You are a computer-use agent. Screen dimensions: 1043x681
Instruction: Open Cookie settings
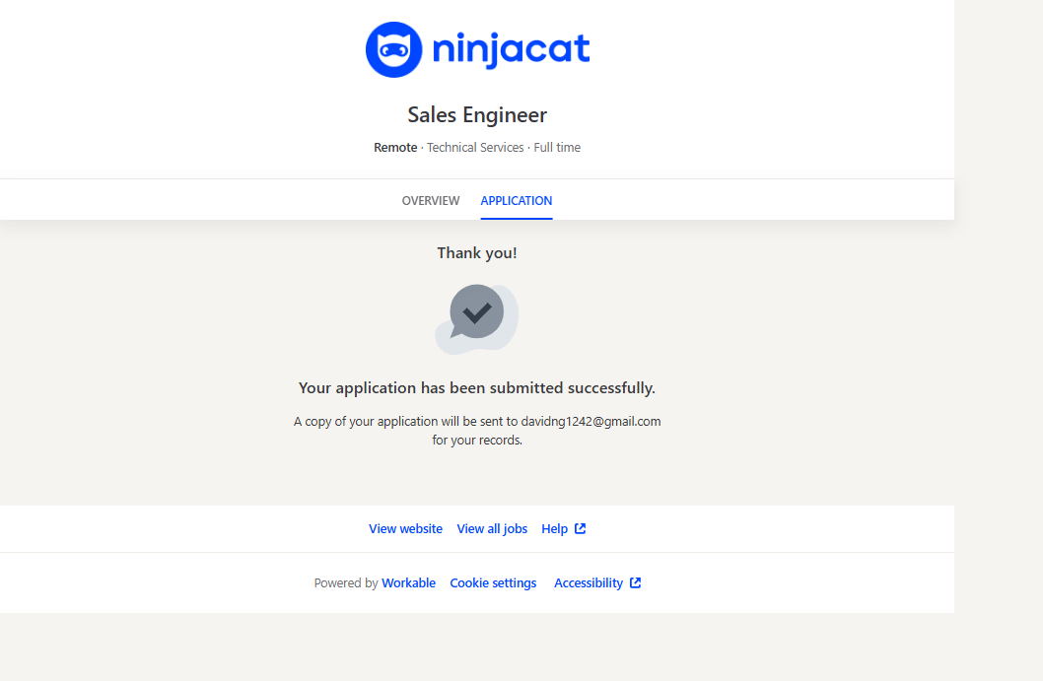point(493,583)
